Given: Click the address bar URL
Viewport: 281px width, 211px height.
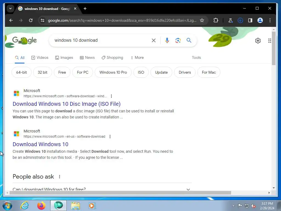Looking at the screenshot, I should [x=122, y=20].
